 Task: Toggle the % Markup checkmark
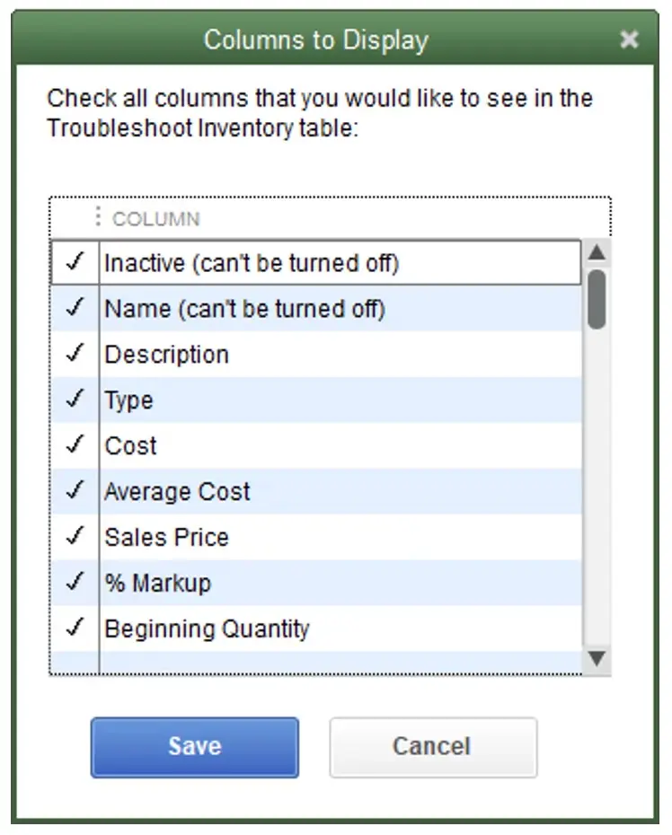[75, 583]
